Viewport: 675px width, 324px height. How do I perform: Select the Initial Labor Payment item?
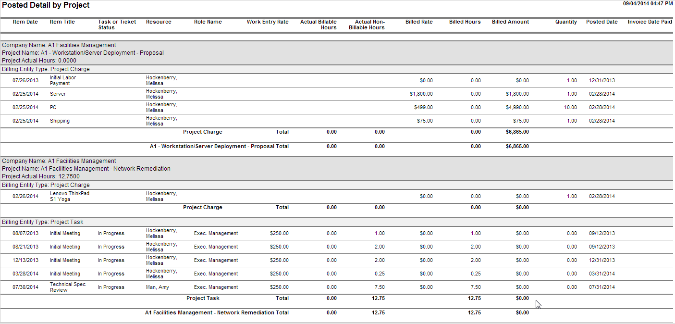[x=63, y=80]
